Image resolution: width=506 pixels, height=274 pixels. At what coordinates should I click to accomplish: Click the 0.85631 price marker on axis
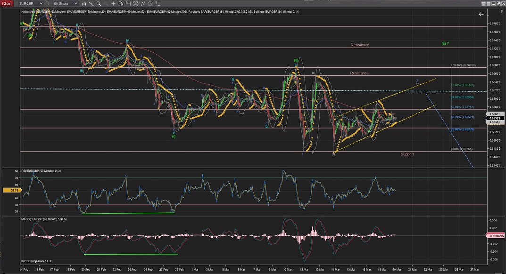[x=495, y=114]
